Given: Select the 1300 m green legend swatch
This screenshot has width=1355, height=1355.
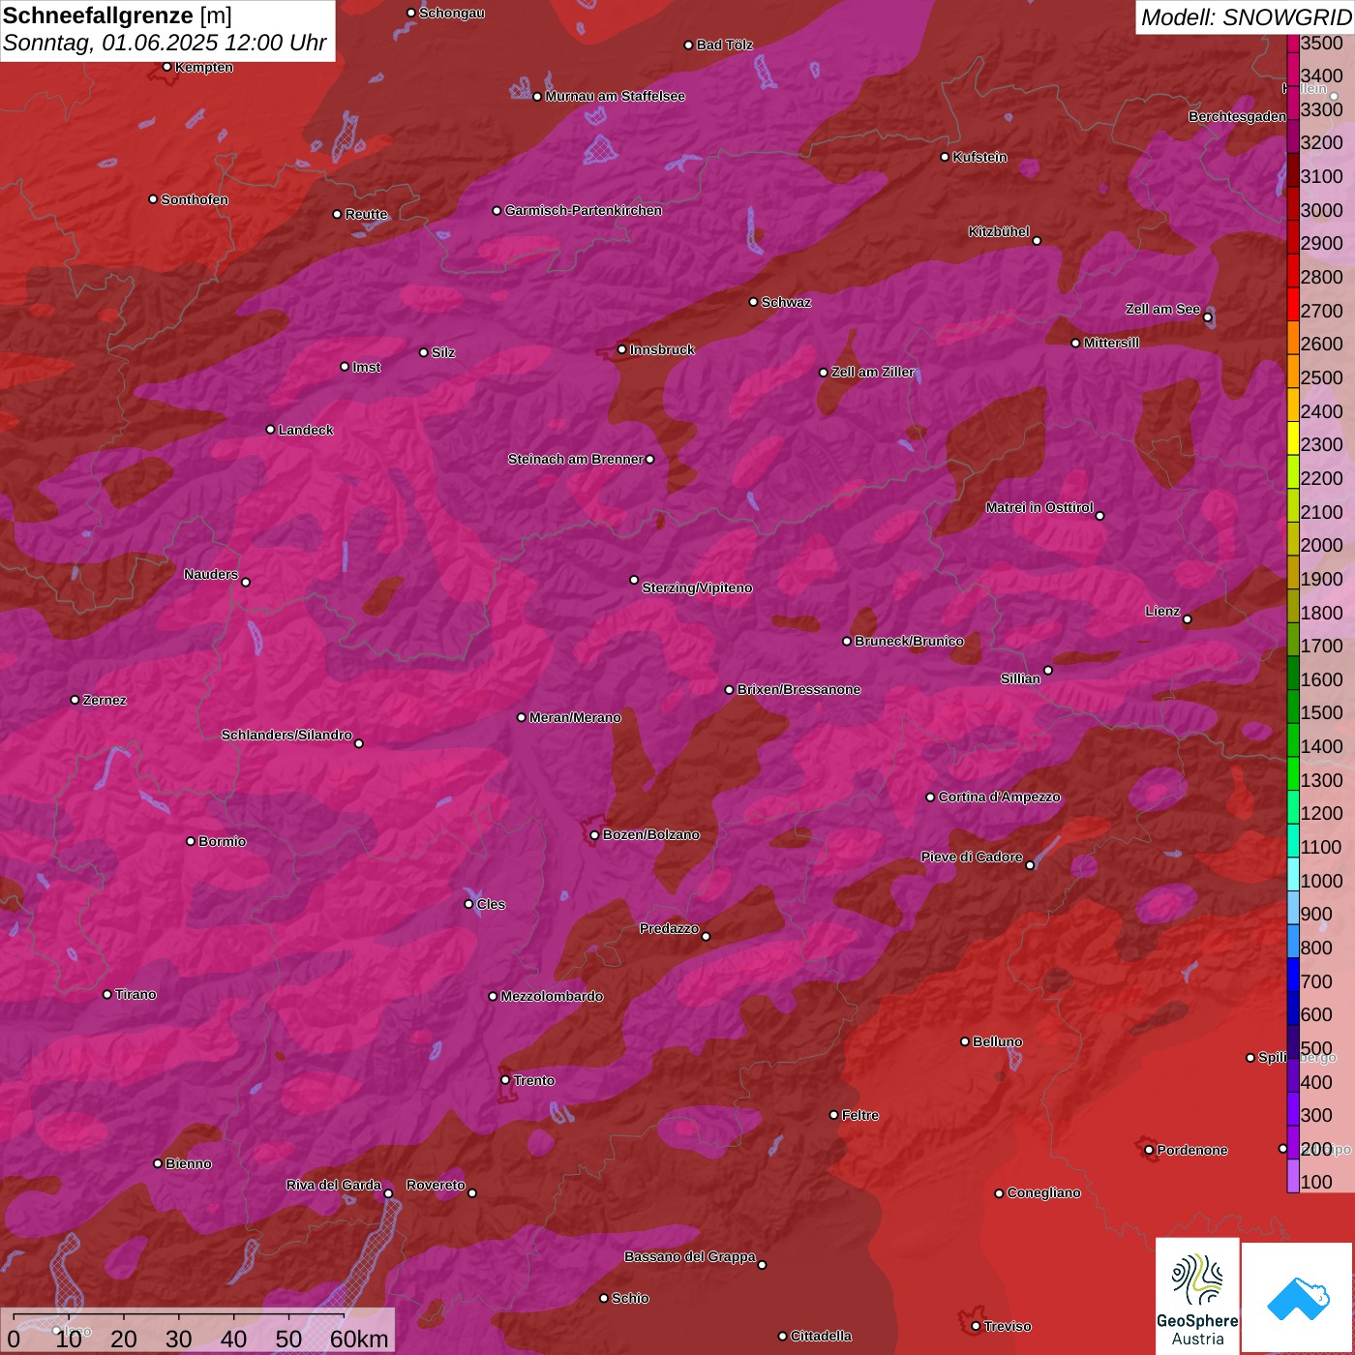Looking at the screenshot, I should (x=1293, y=773).
